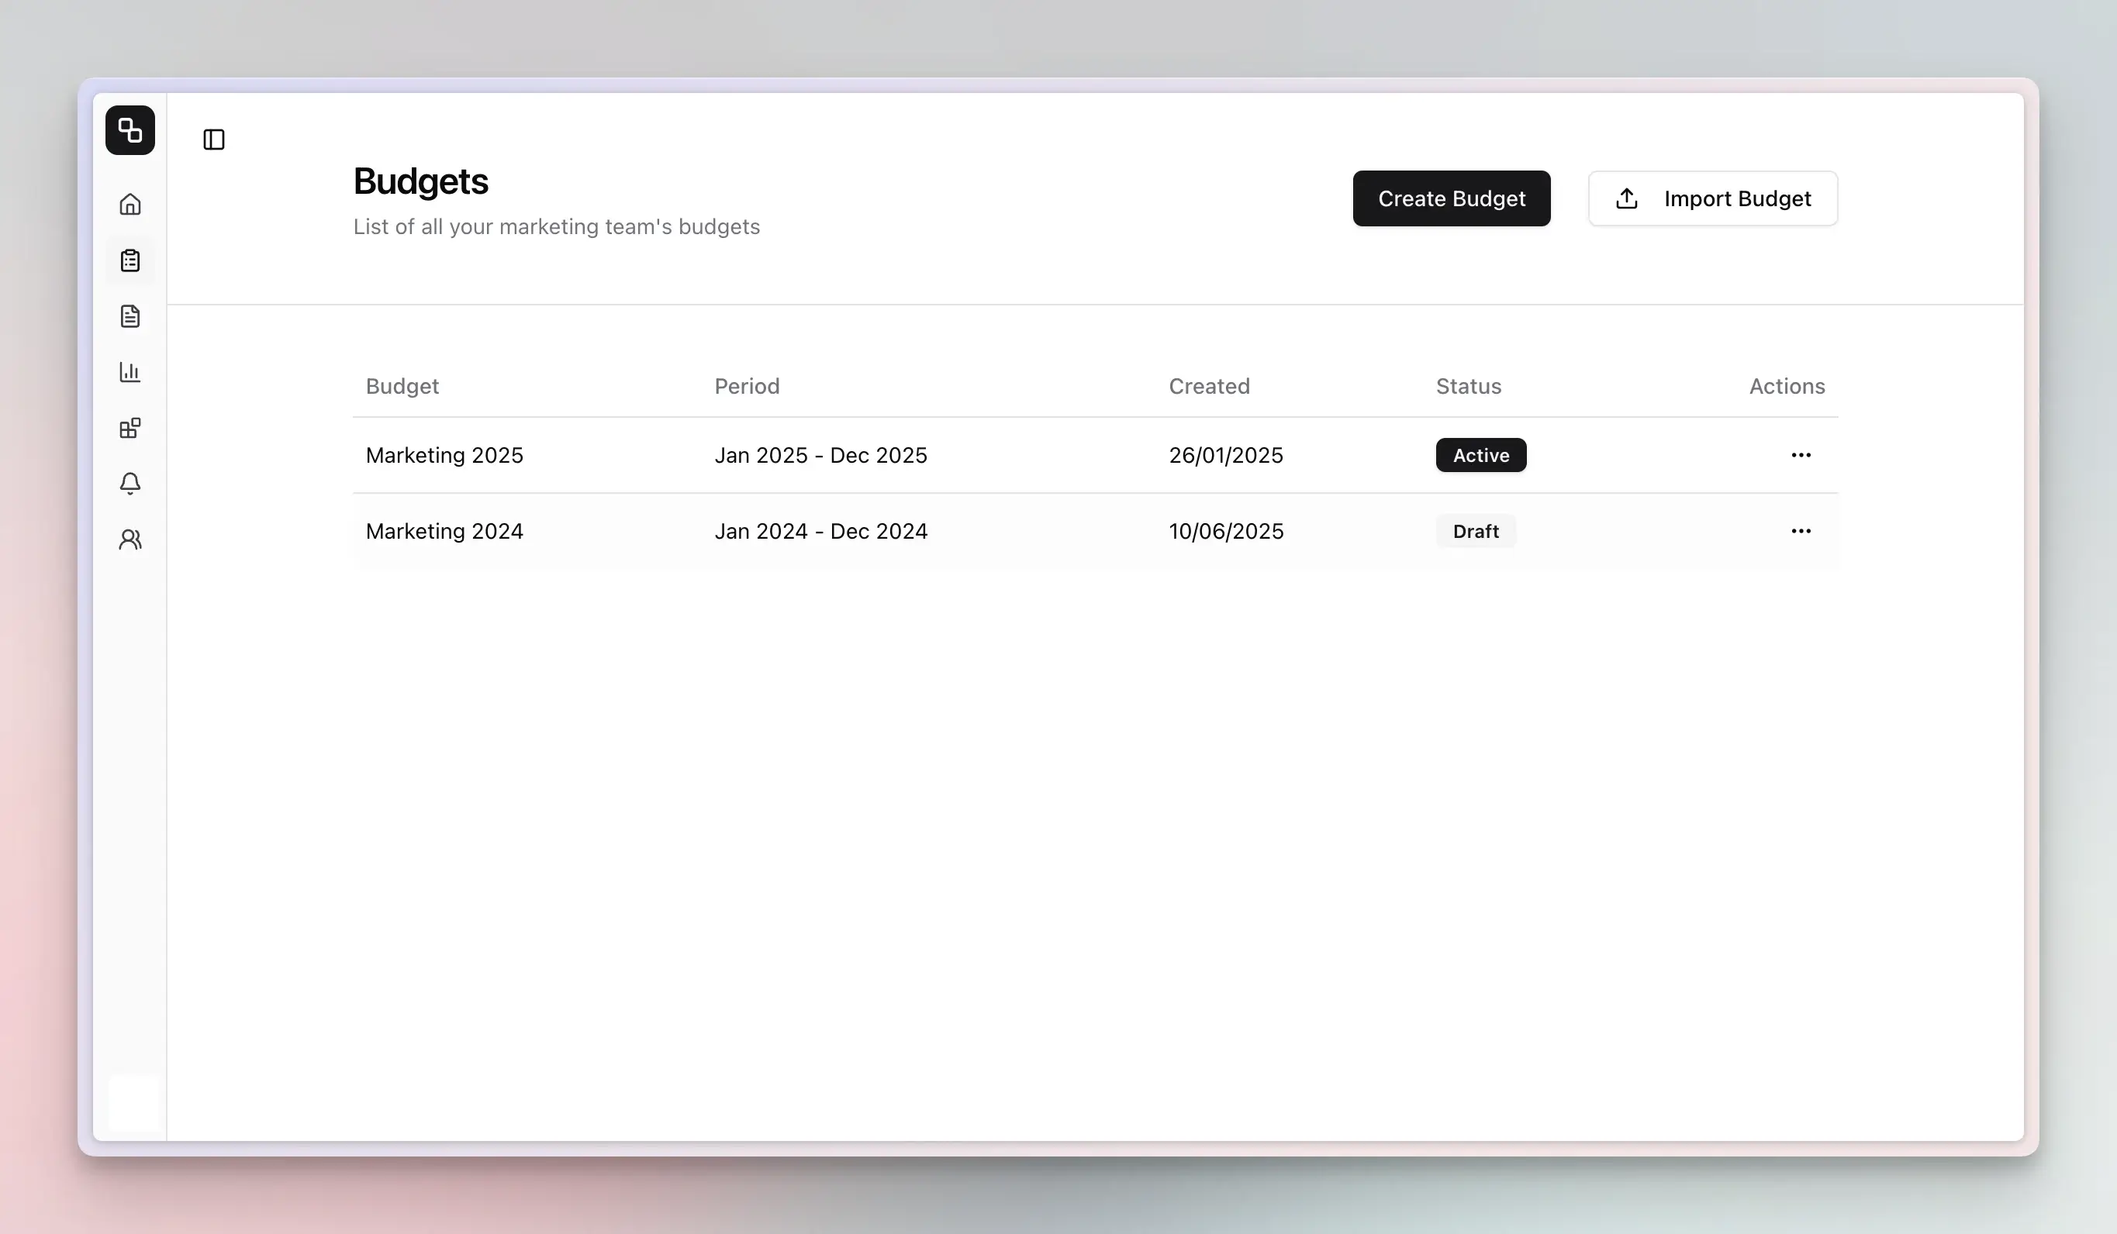Click the app logo at top of sidebar
2117x1234 pixels.
[x=130, y=130]
